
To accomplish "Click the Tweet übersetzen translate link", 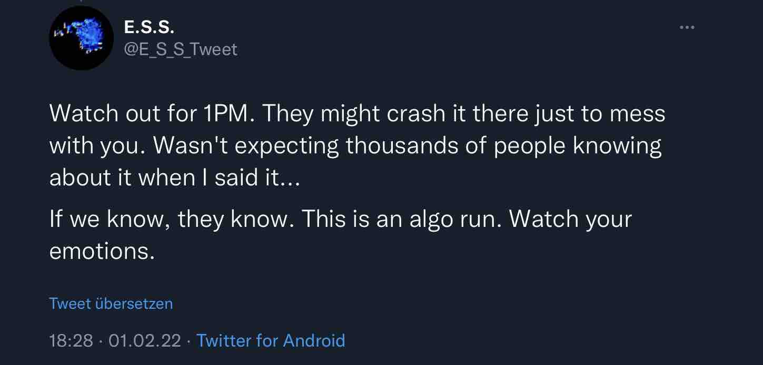I will click(111, 304).
